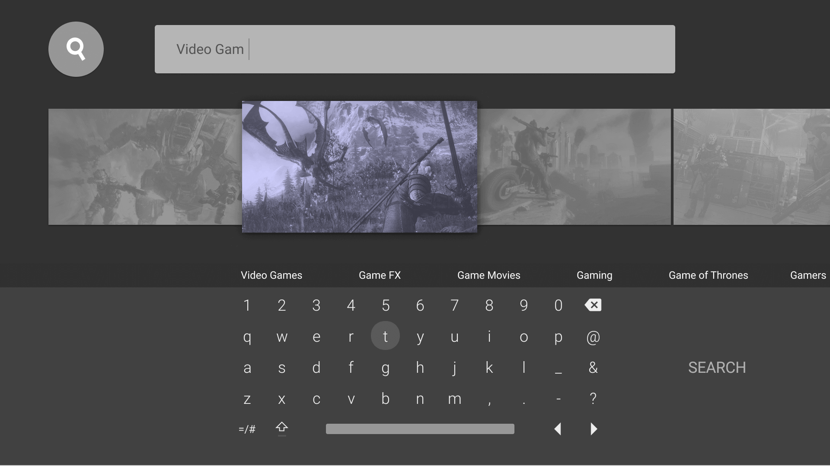Image resolution: width=830 pixels, height=466 pixels.
Task: Tap the 'v' key
Action: click(351, 399)
